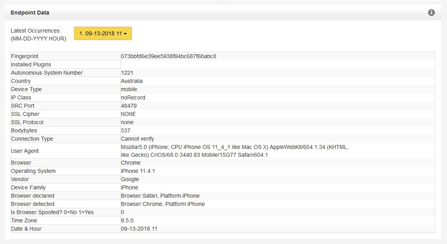
Task: Open the Latest Occurrences date dropdown
Action: click(103, 33)
